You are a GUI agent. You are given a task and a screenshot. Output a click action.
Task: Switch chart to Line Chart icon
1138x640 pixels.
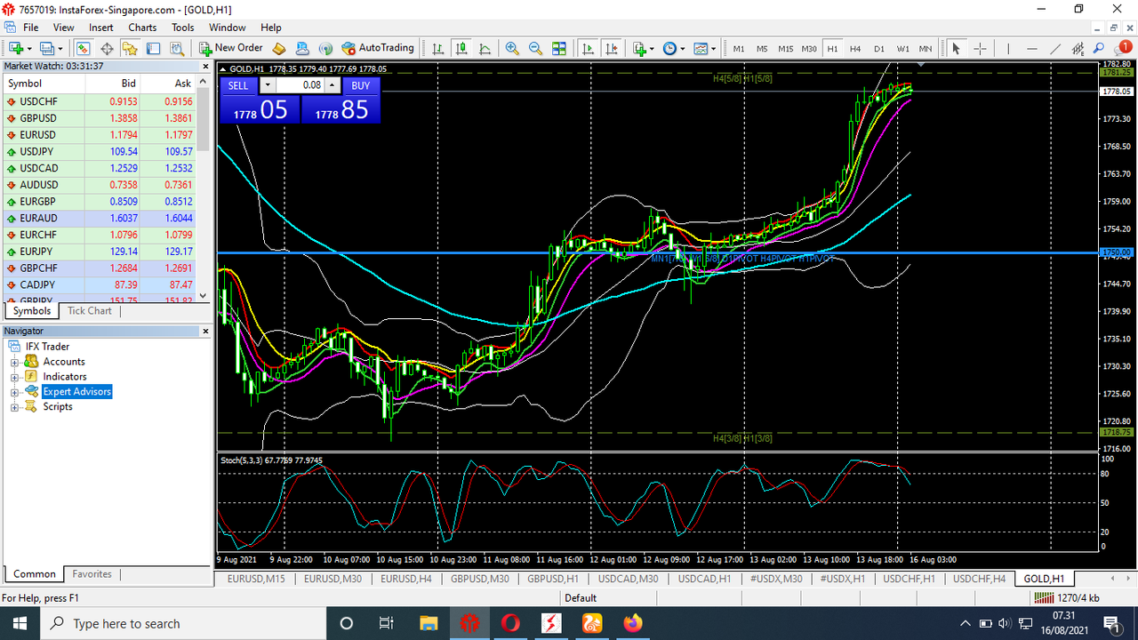click(x=485, y=48)
